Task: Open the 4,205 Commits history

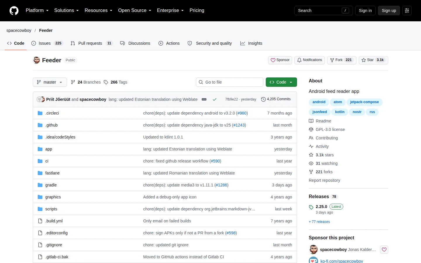Action: click(276, 99)
